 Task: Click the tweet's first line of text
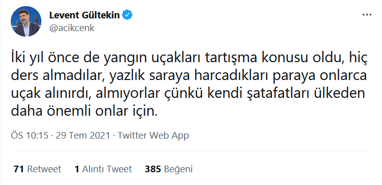tap(189, 59)
